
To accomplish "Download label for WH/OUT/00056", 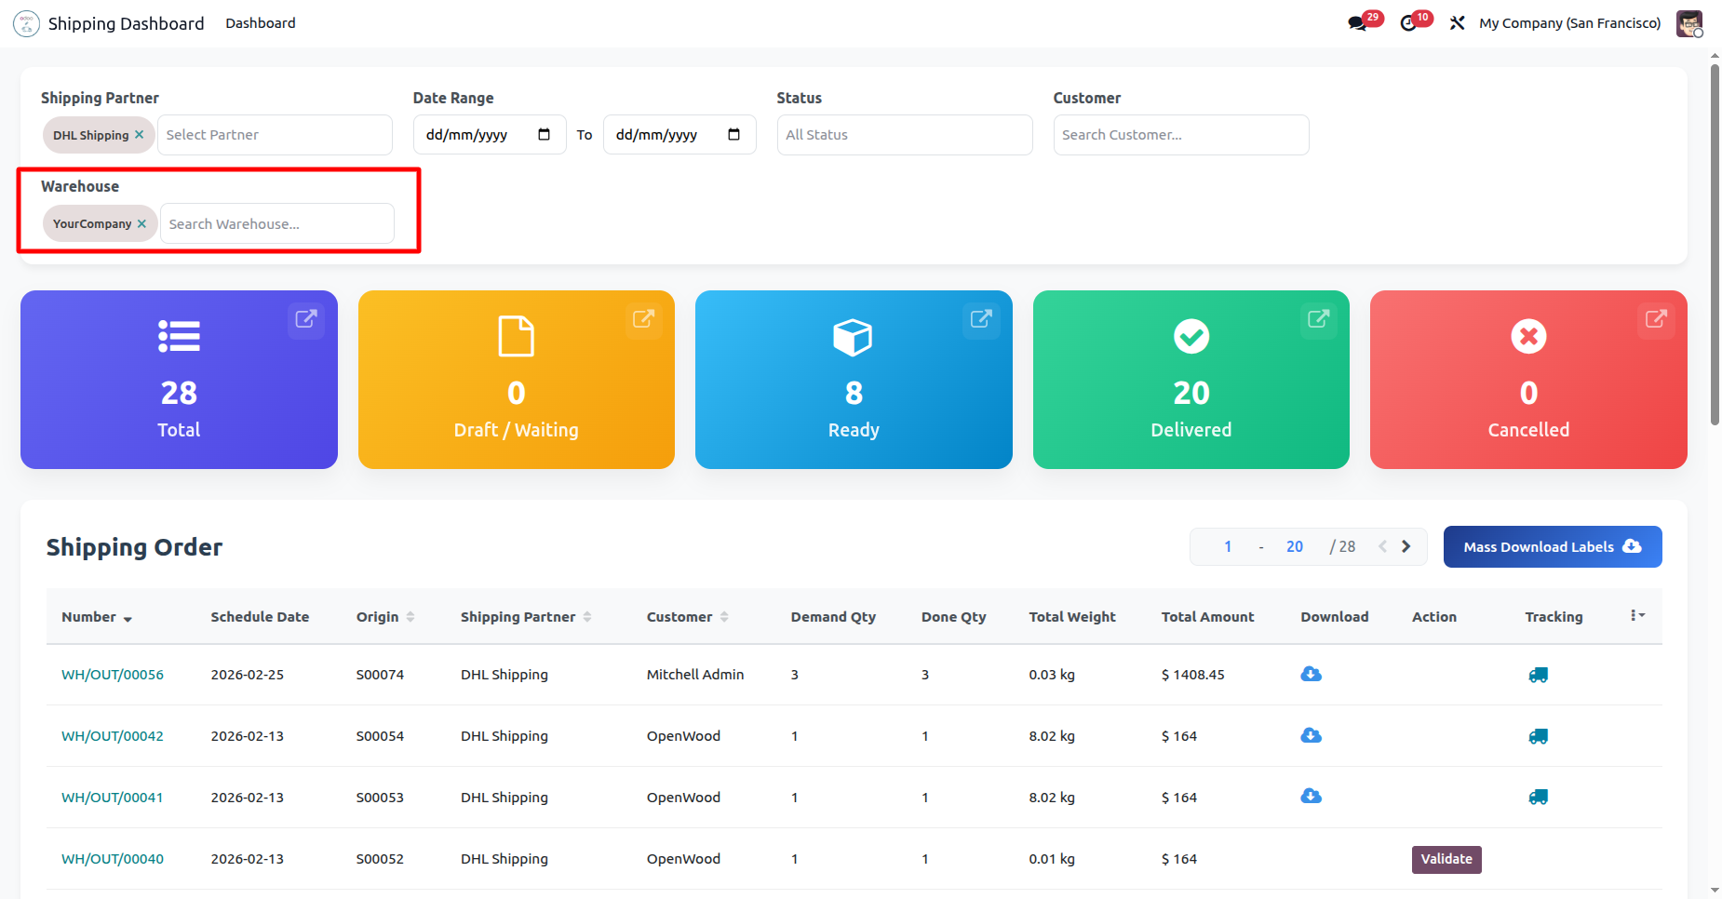I will (x=1311, y=675).
